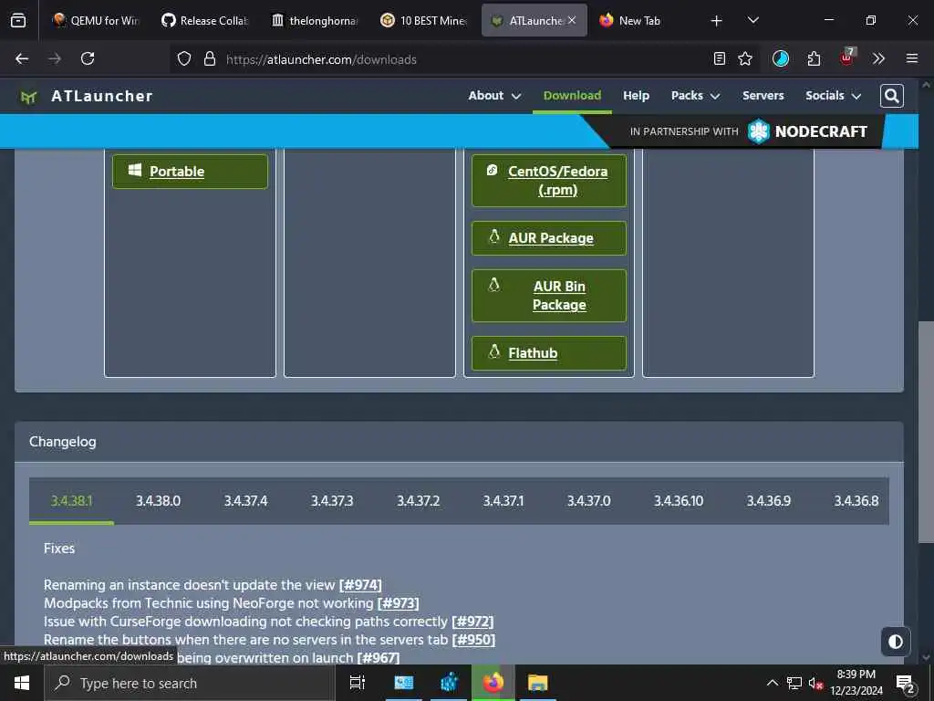Select changelog version 3.4.36.9 tab
This screenshot has height=701, width=934.
point(768,501)
